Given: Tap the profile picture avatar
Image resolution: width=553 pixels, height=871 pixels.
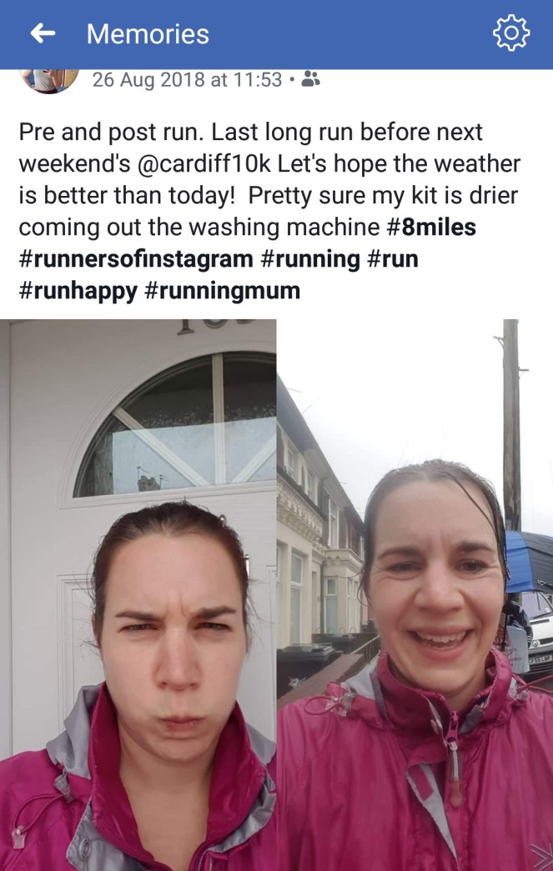Looking at the screenshot, I should pos(49,81).
